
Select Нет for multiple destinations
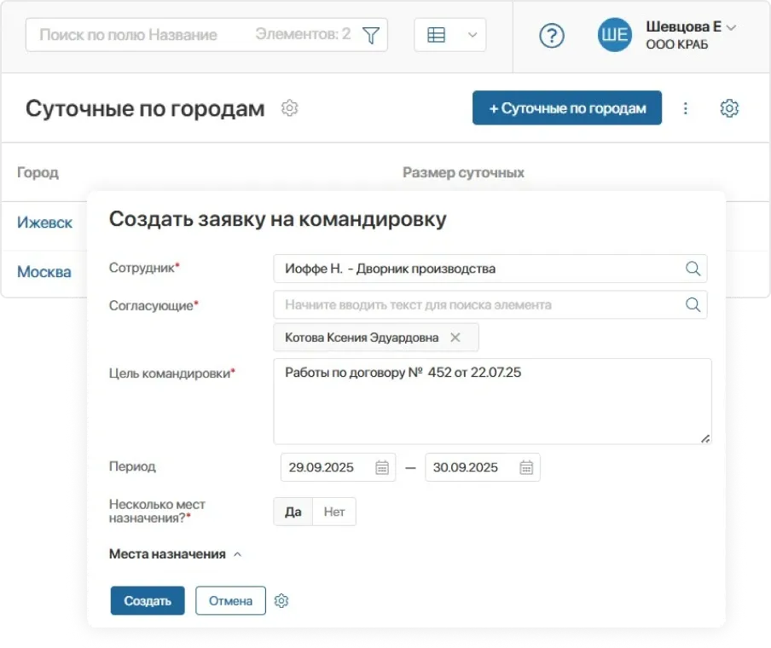coord(334,512)
